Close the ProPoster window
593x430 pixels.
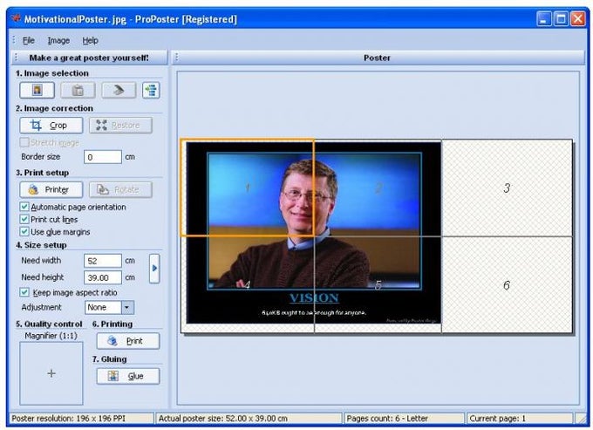point(578,19)
